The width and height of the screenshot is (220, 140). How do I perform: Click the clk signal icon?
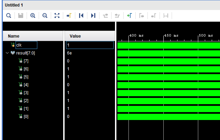[x=13, y=45]
